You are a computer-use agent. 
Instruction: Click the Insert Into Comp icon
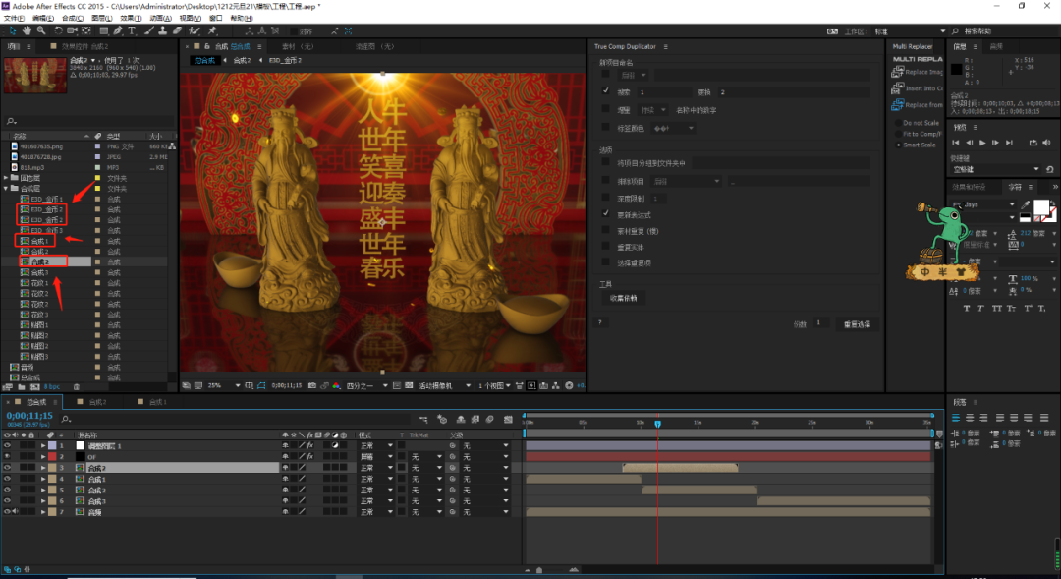[x=897, y=88]
